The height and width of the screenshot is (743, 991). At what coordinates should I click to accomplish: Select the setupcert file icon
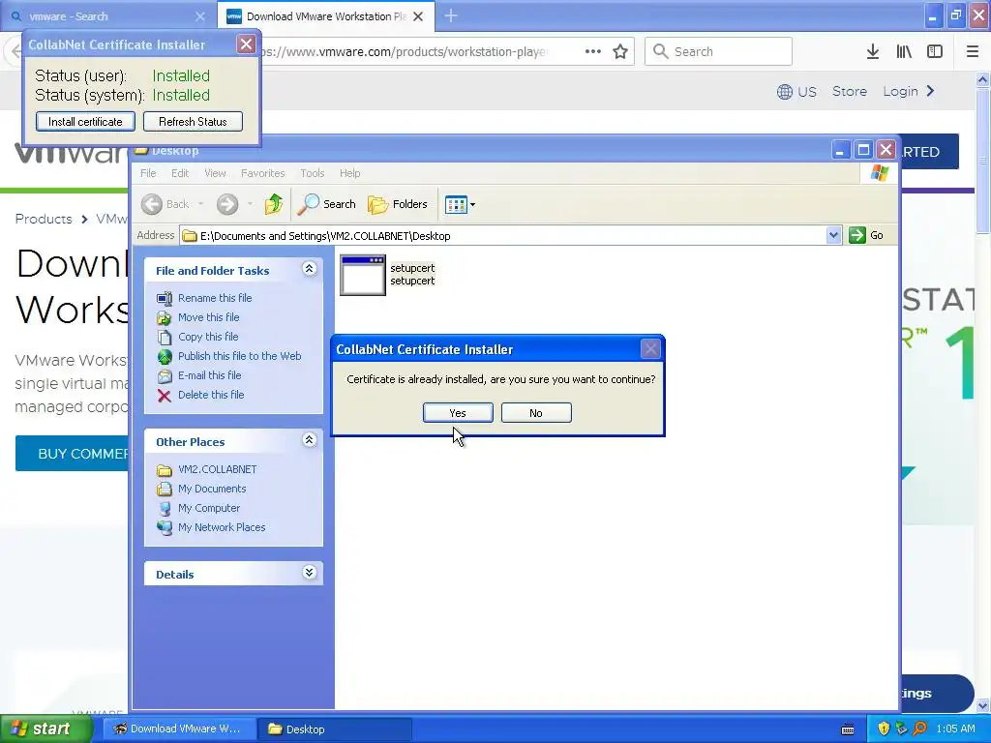(x=363, y=275)
